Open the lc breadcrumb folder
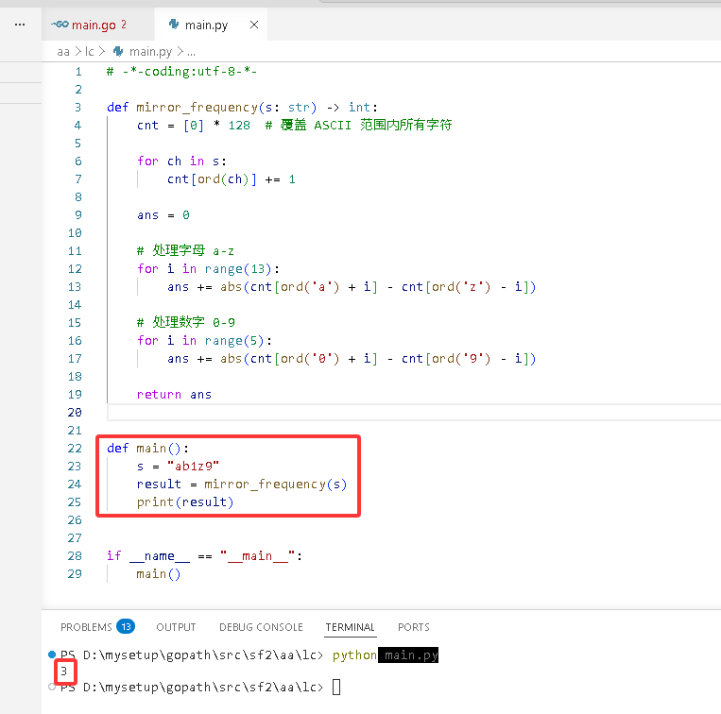This screenshot has height=714, width=721. [x=89, y=51]
